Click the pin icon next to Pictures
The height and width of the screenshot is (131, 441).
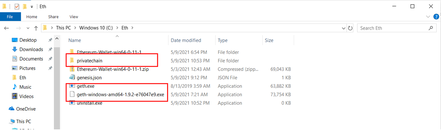[x=50, y=68]
